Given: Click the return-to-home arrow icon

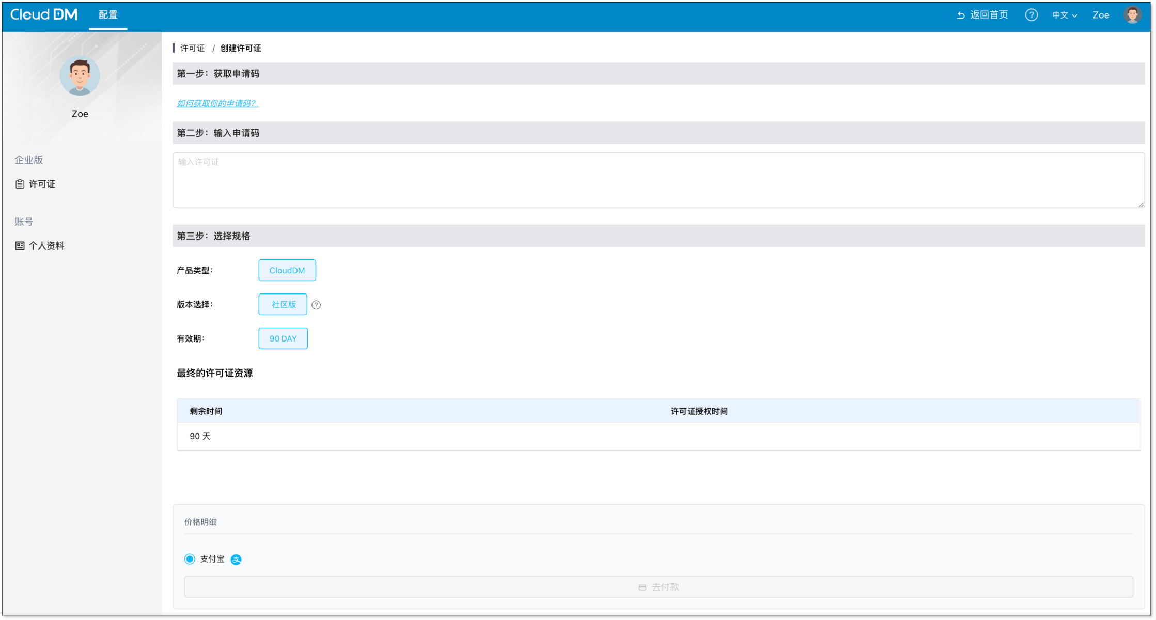Looking at the screenshot, I should pyautogui.click(x=960, y=15).
